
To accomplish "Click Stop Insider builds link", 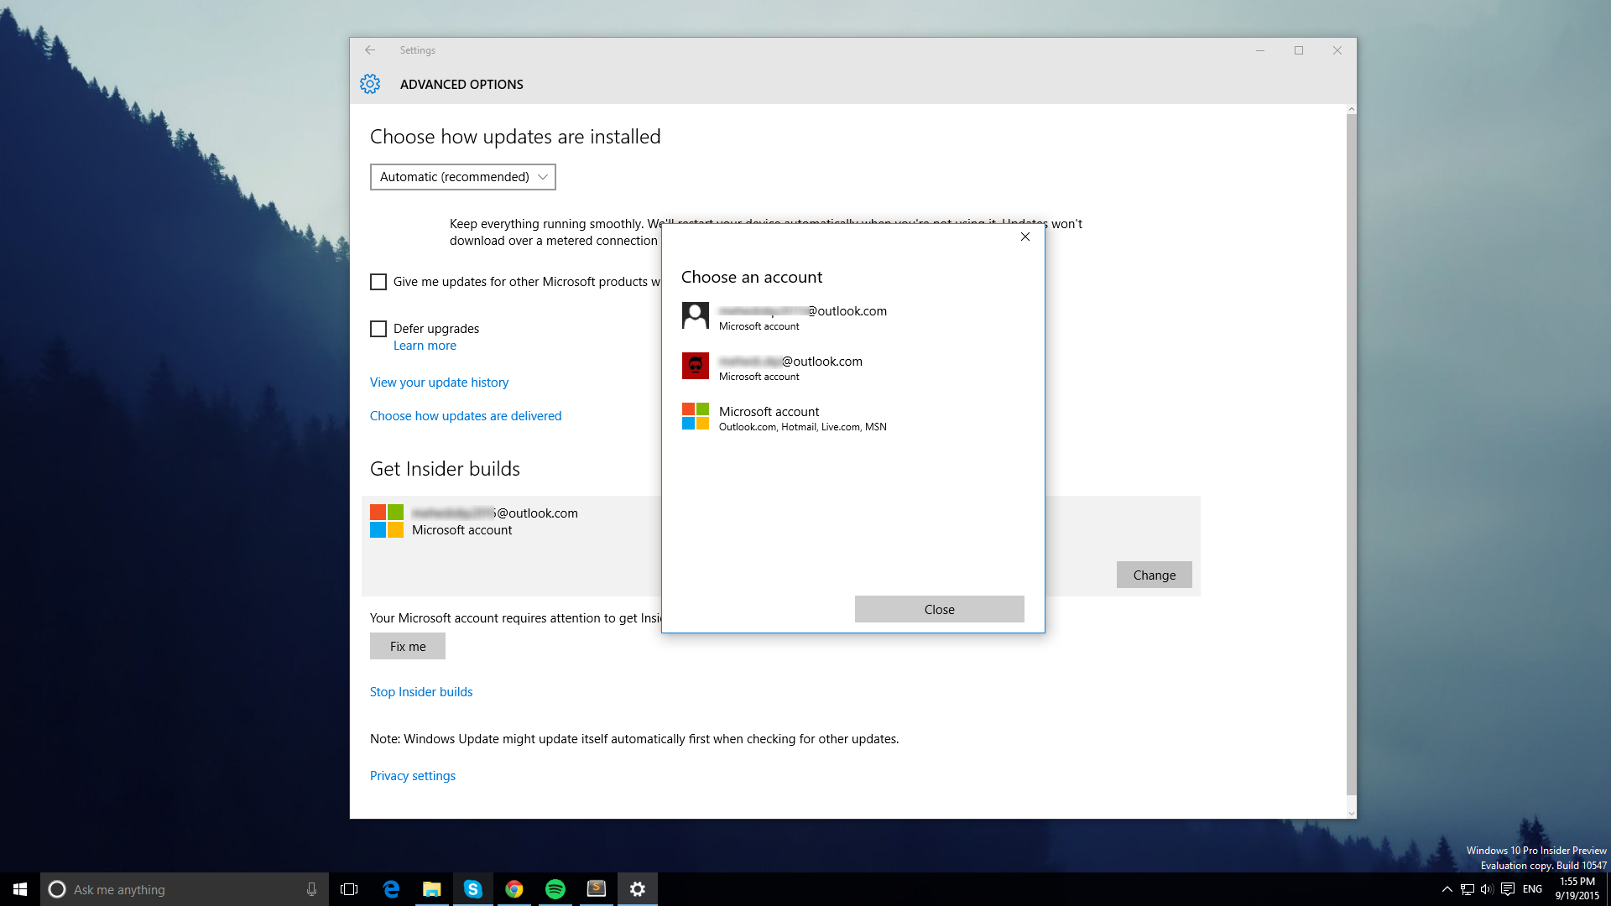I will (421, 692).
